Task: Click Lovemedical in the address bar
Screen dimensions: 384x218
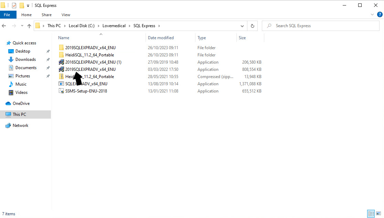Action: [x=114, y=26]
